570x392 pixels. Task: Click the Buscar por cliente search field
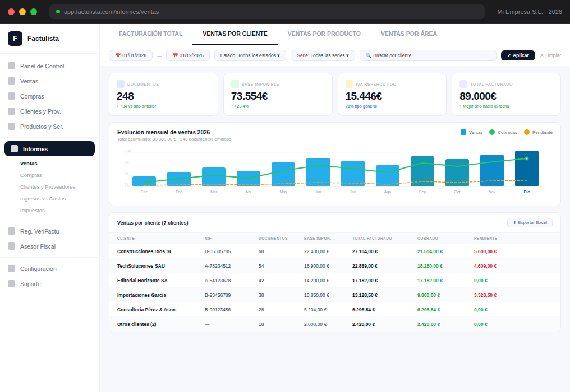(428, 55)
